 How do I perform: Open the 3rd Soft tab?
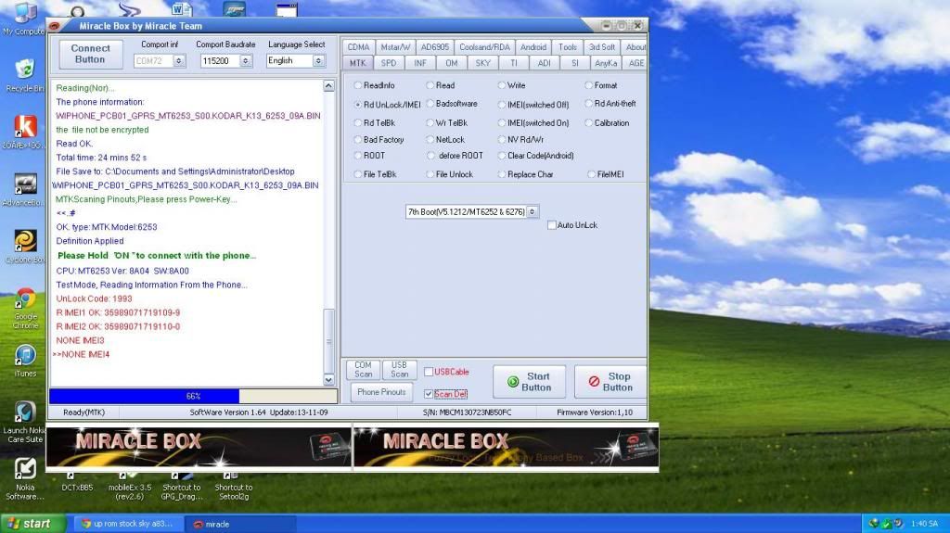click(x=601, y=47)
